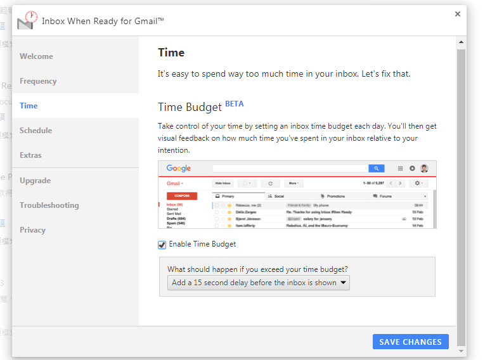This screenshot has width=485, height=360.
Task: Click the BETA label beside Time Budget
Action: tap(234, 104)
